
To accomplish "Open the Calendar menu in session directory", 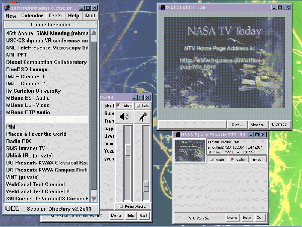I will 32,16.
